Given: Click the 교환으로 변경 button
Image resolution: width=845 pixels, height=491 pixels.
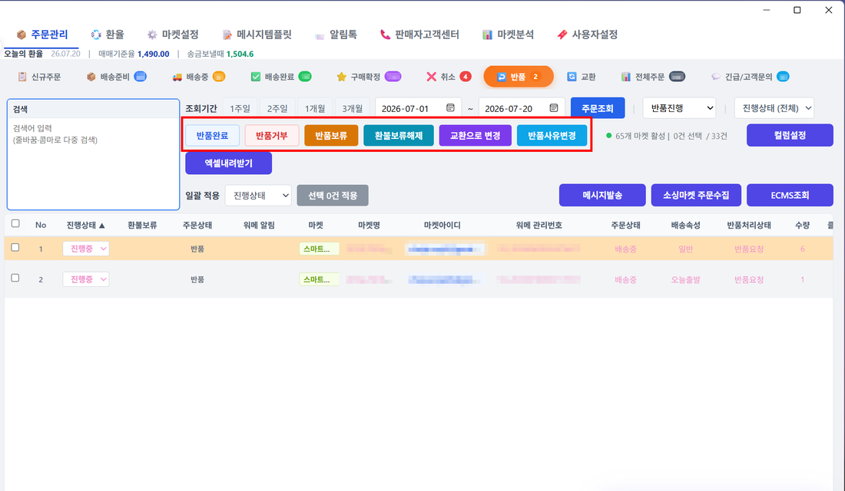Looking at the screenshot, I should pyautogui.click(x=476, y=135).
